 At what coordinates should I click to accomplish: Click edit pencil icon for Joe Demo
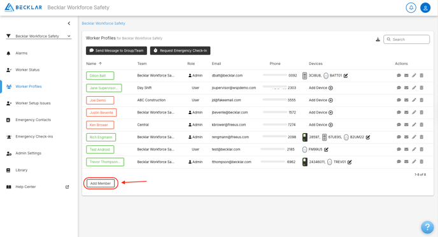point(414,100)
